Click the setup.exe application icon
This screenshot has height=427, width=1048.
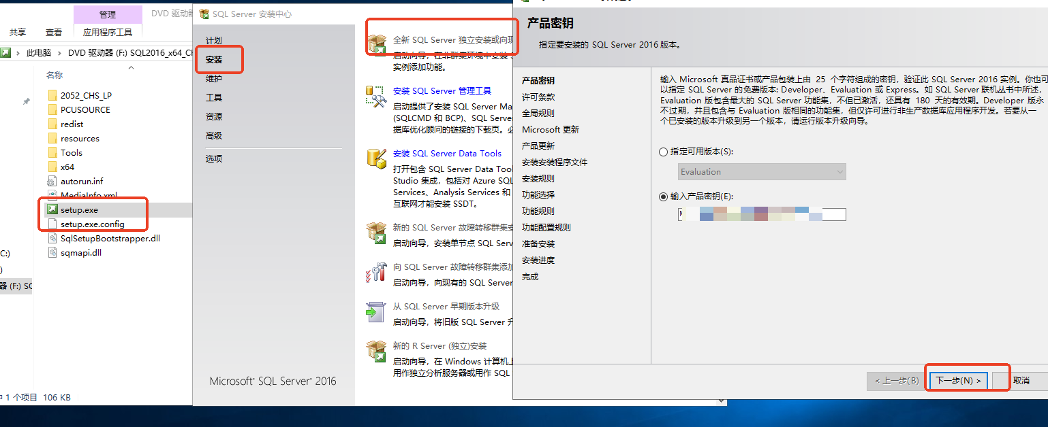point(52,209)
